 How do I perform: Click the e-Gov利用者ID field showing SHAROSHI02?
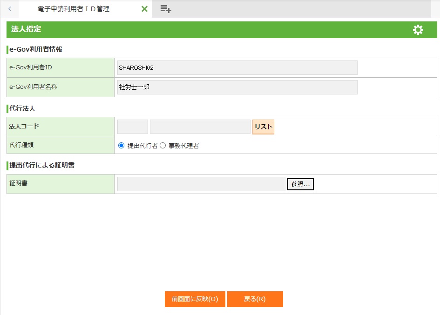point(237,67)
